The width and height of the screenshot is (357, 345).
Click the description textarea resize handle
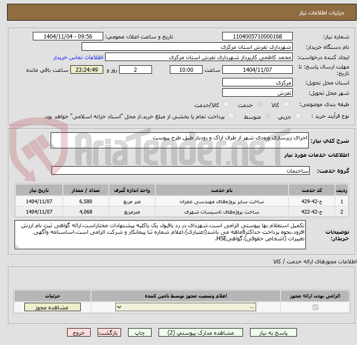tap(53, 146)
